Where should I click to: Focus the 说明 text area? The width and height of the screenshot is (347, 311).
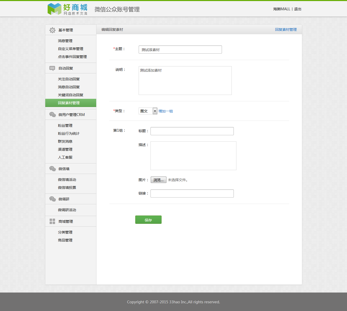click(x=185, y=81)
